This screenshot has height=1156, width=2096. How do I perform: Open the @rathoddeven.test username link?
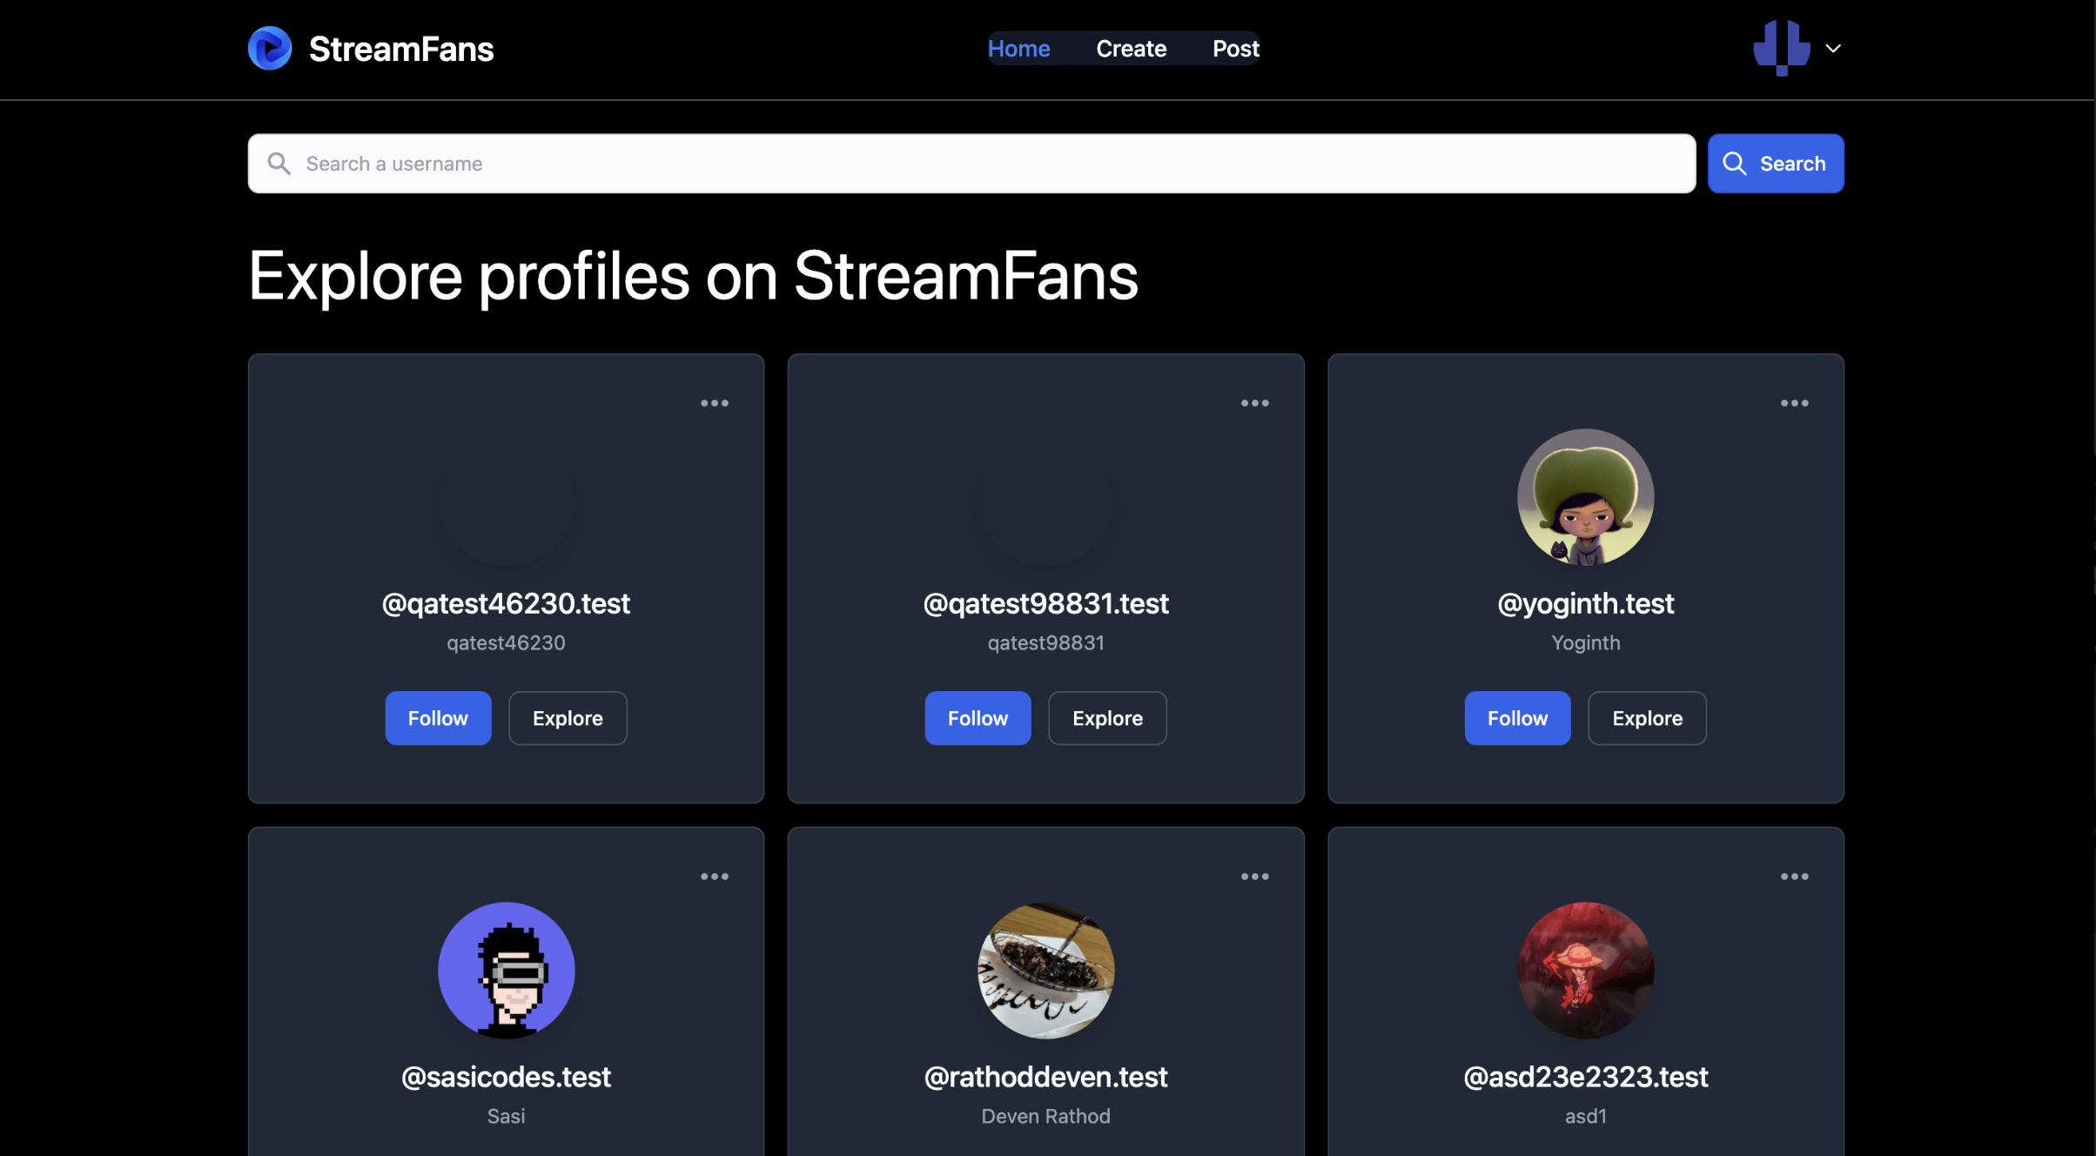(x=1045, y=1077)
